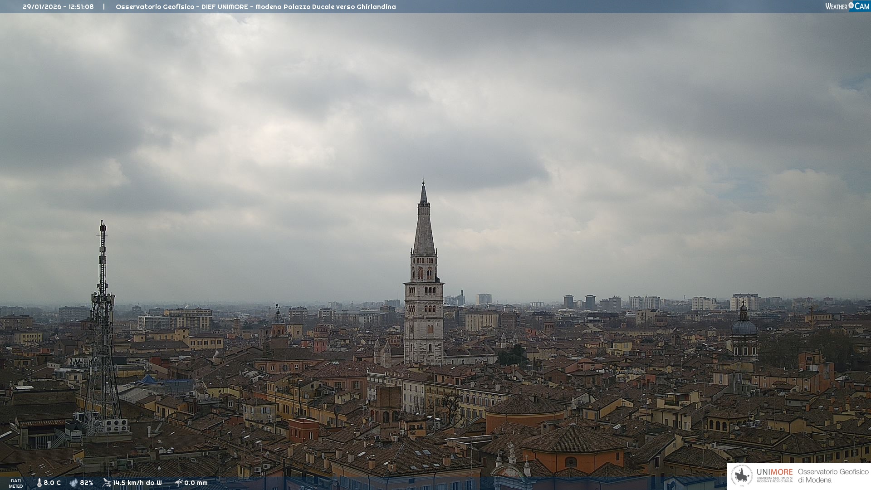Open the UNIMORE wordmark text
871x490 pixels.
click(x=774, y=472)
